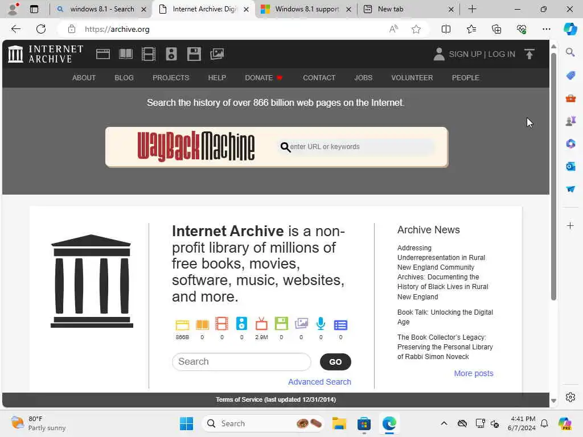Screen dimensions: 583x437
Task: Select the purple images icon
Action: click(301, 324)
